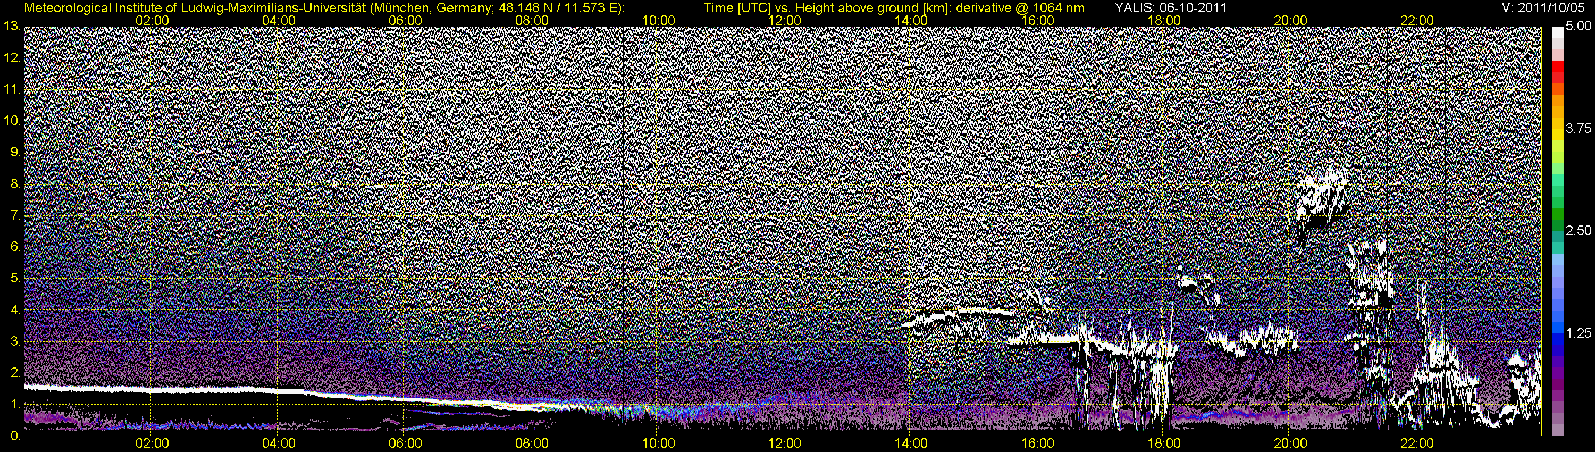The height and width of the screenshot is (452, 1595).
Task: Click the 12:00 label on the lower time axis
Action: tap(785, 444)
